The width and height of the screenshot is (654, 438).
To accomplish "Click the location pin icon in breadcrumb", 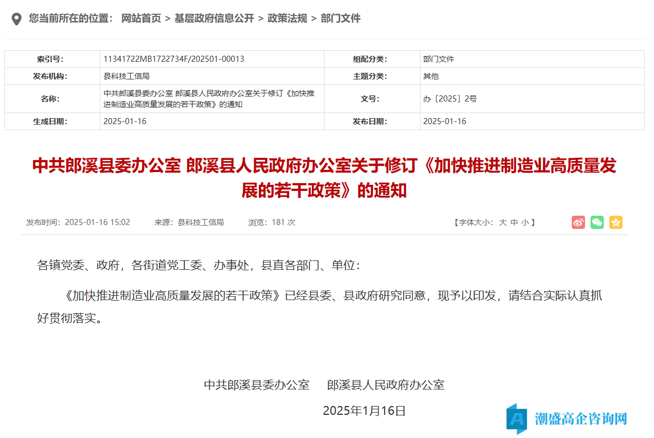I will 17,19.
